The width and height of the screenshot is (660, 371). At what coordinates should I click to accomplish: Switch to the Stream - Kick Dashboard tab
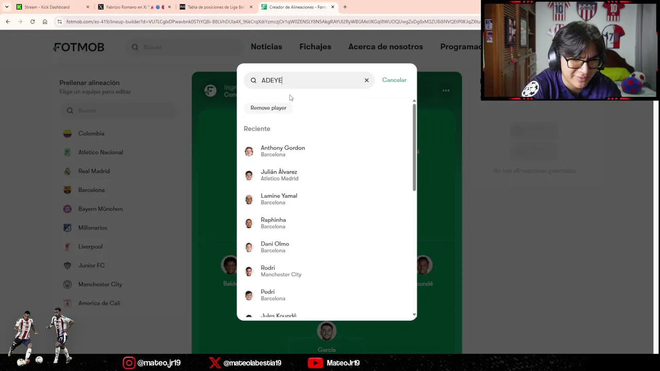coord(47,7)
